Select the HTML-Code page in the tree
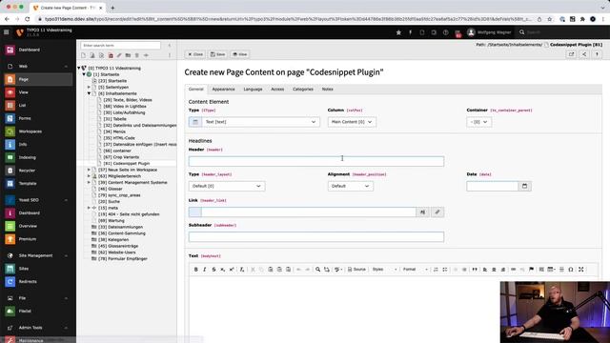This screenshot has width=610, height=343. tap(119, 138)
